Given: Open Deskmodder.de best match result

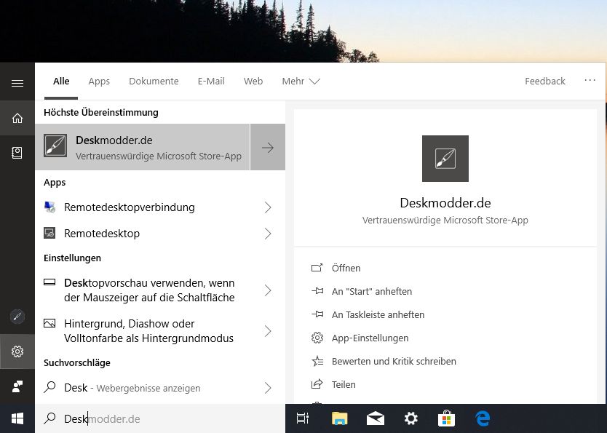Looking at the screenshot, I should tap(143, 147).
